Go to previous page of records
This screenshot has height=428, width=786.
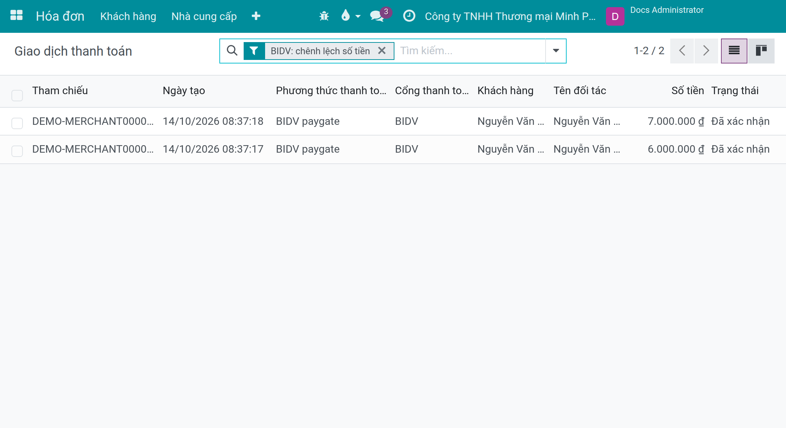coord(682,51)
